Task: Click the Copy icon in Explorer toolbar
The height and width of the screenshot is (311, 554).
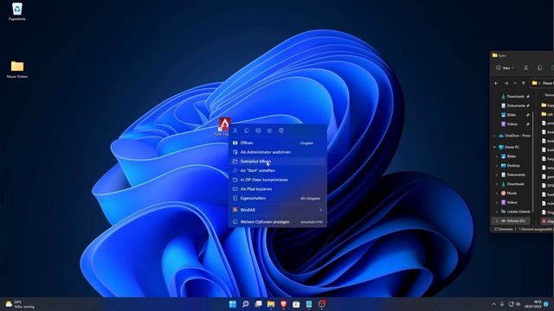Action: coord(539,67)
